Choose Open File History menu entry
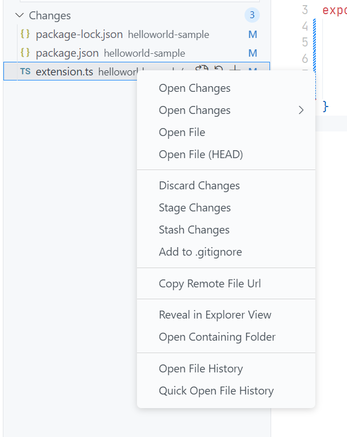347x437 pixels. pos(226,368)
